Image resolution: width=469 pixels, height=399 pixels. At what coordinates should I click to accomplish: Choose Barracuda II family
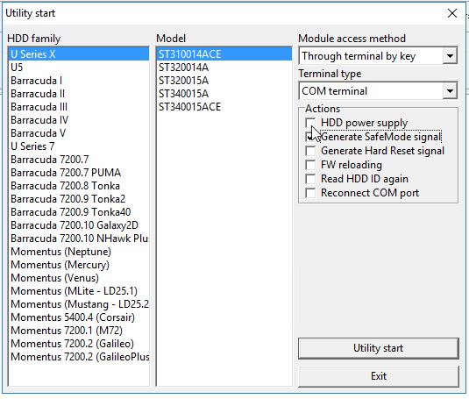[x=79, y=94]
